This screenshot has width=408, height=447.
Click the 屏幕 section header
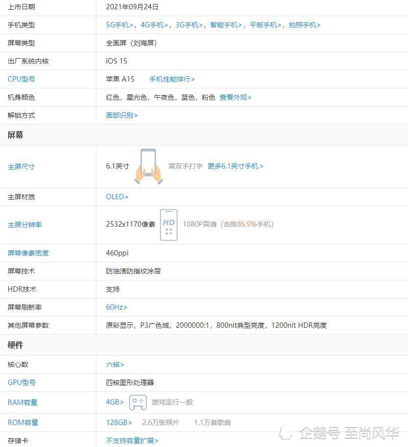click(16, 135)
